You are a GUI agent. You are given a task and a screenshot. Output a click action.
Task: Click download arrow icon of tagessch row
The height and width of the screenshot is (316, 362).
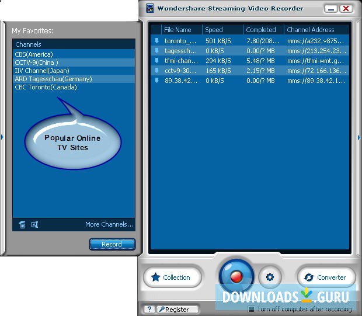156,51
